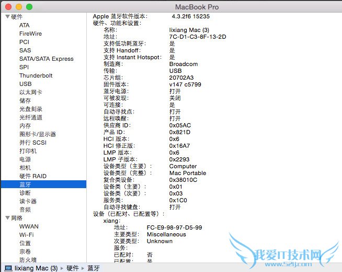Screen dimensions: 342x272
Task: Select 相机 in the sidebar
Action: (x=25, y=168)
